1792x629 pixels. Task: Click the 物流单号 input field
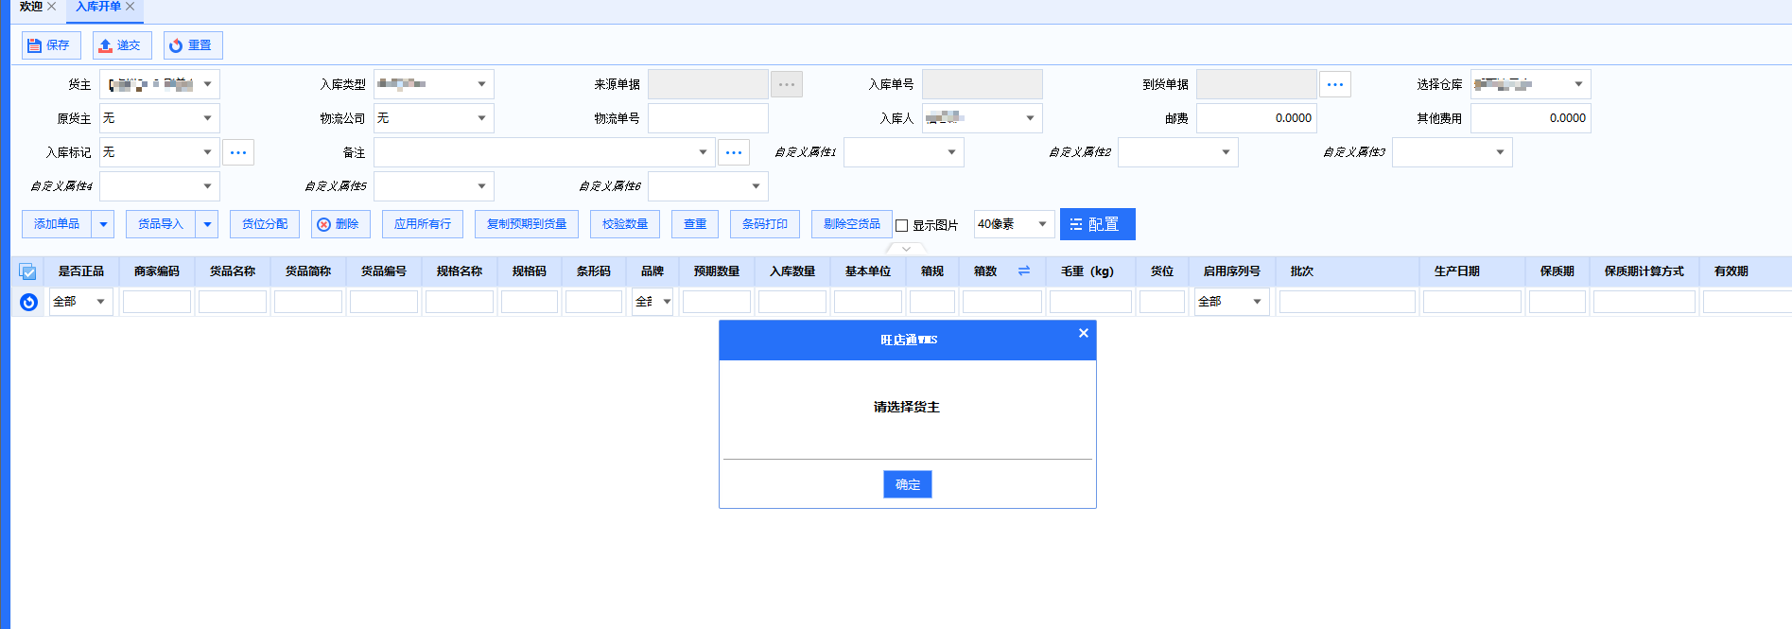point(708,118)
